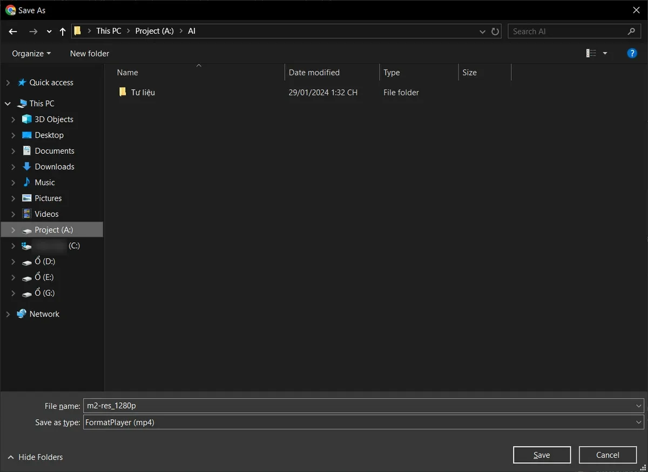Sort files by Date modified column
The width and height of the screenshot is (648, 472).
(314, 72)
